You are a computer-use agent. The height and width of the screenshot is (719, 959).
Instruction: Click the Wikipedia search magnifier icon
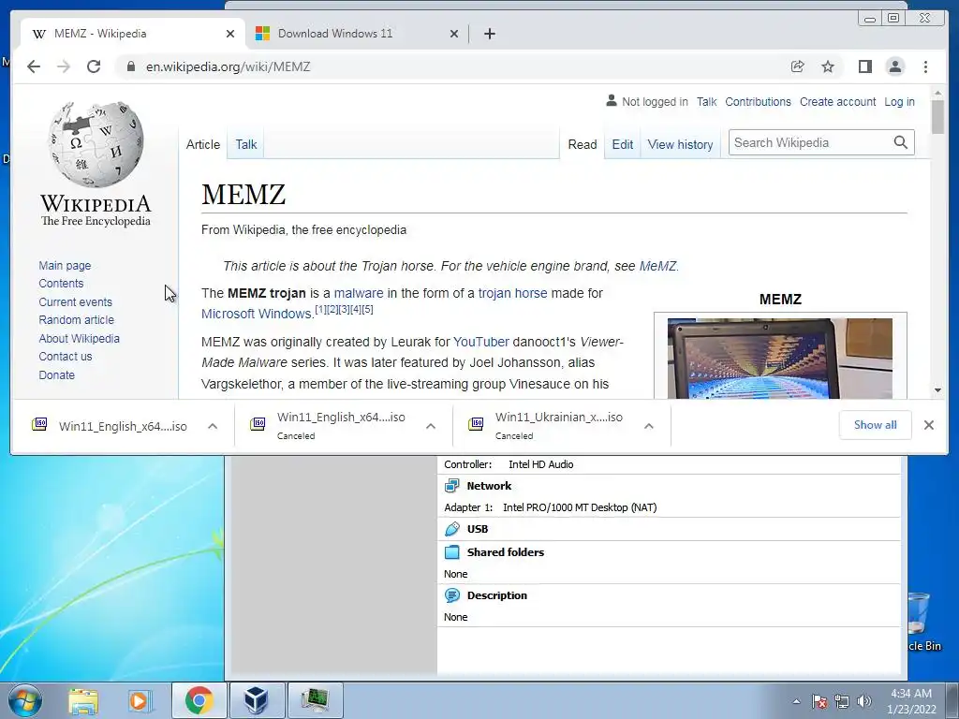tap(900, 142)
